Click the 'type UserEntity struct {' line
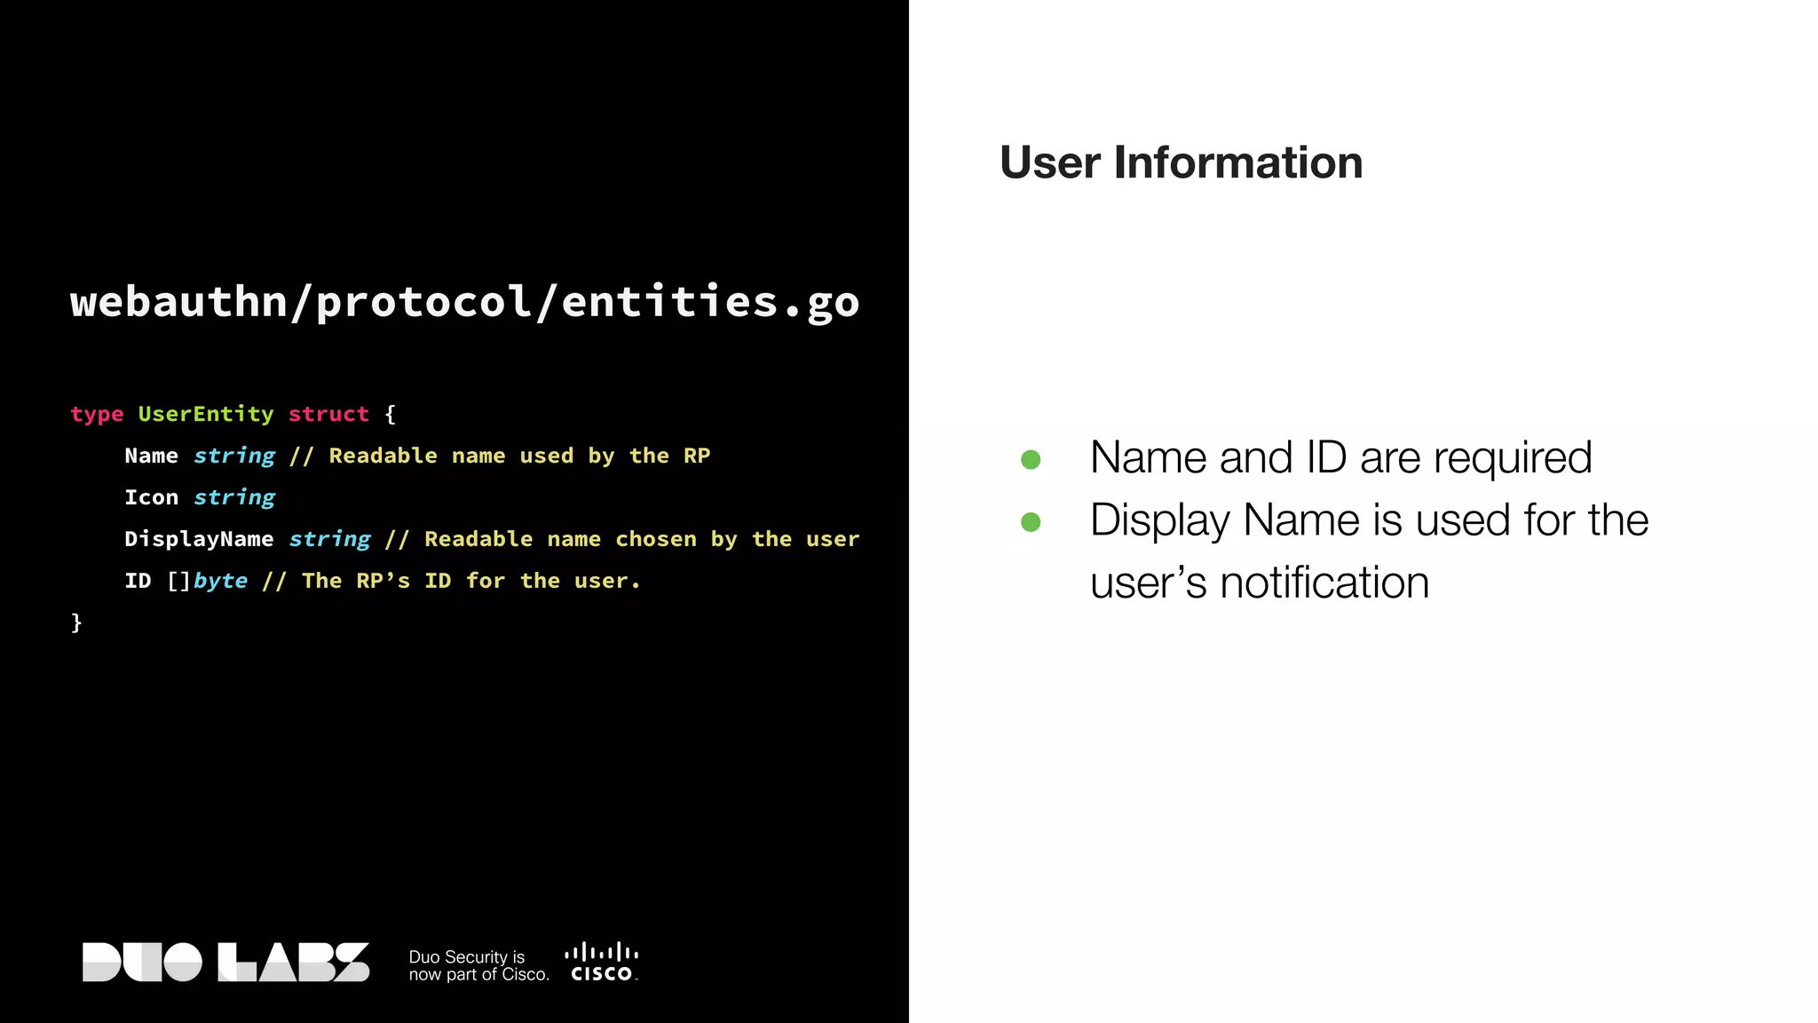The width and height of the screenshot is (1818, 1023). pos(233,415)
